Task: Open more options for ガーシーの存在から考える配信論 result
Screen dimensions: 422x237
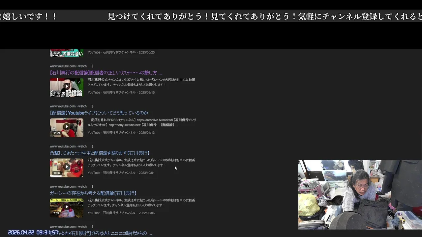Action: pos(93,187)
